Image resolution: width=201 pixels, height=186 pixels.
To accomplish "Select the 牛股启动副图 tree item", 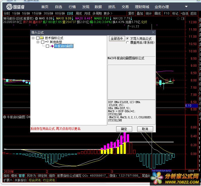I will pos(64,46).
